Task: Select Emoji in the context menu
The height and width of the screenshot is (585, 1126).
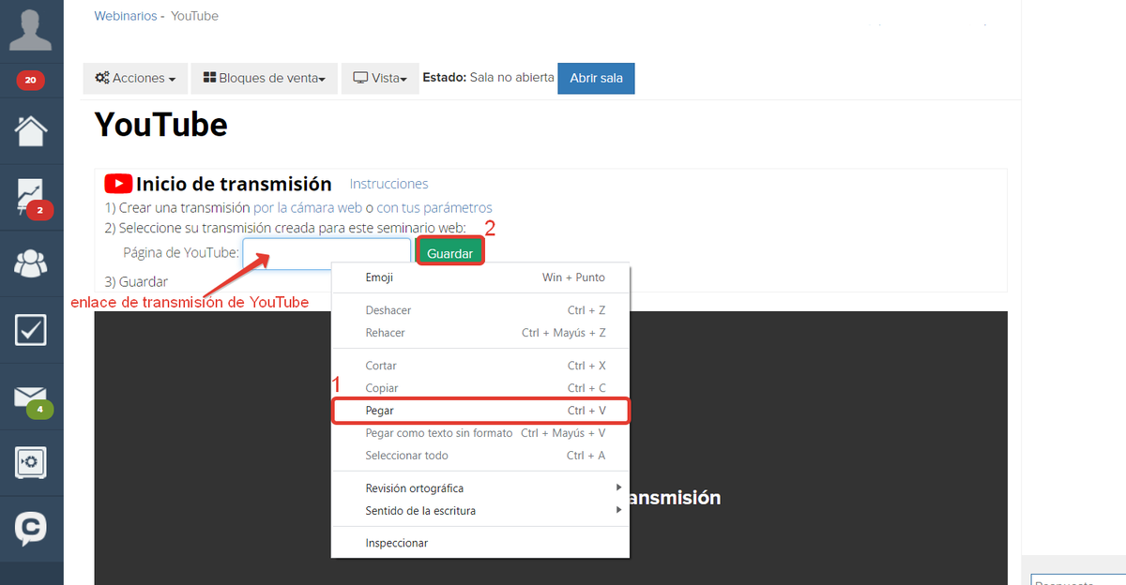Action: [480, 277]
